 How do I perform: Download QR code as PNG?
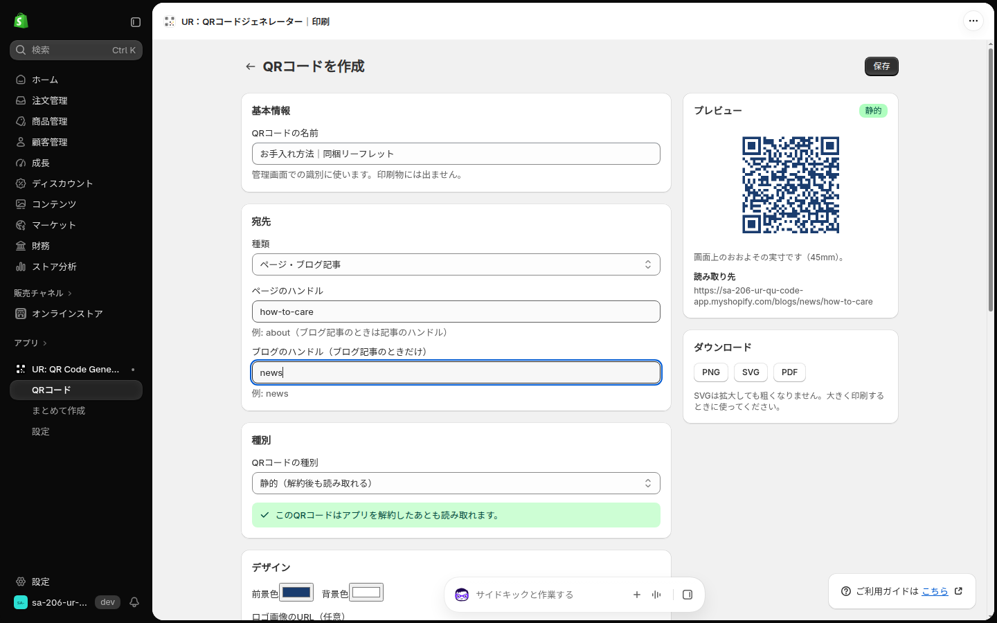tap(711, 372)
